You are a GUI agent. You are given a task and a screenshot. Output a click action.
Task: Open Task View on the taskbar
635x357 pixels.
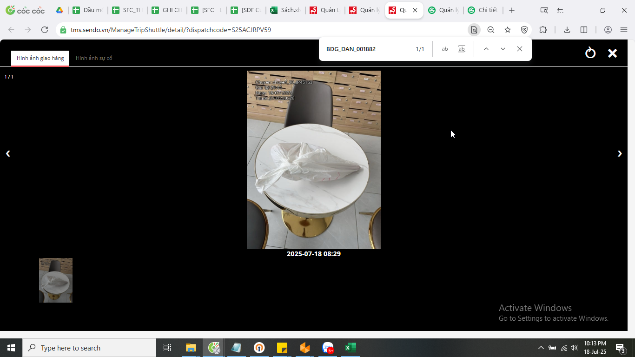pos(167,348)
